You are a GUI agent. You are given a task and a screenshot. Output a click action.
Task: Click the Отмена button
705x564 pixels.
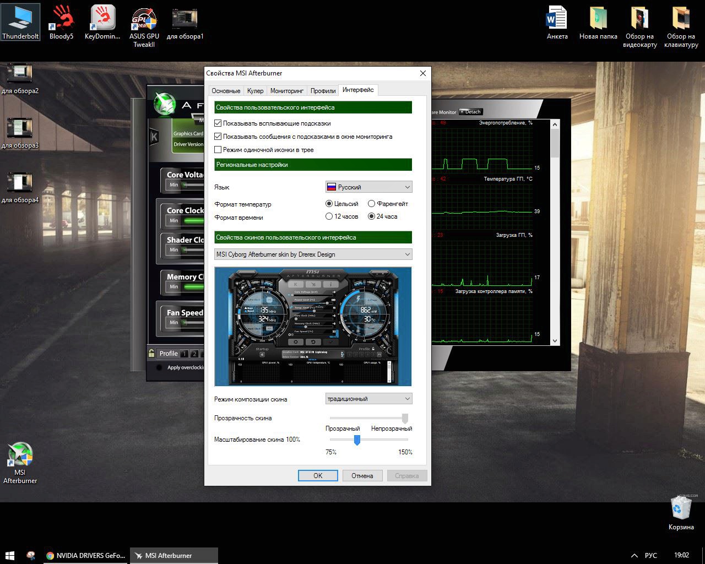pyautogui.click(x=362, y=476)
